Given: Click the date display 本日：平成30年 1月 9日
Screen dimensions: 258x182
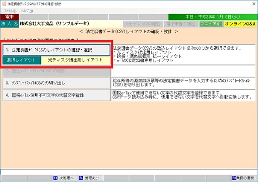Looking at the screenshot, I should click(x=213, y=17).
